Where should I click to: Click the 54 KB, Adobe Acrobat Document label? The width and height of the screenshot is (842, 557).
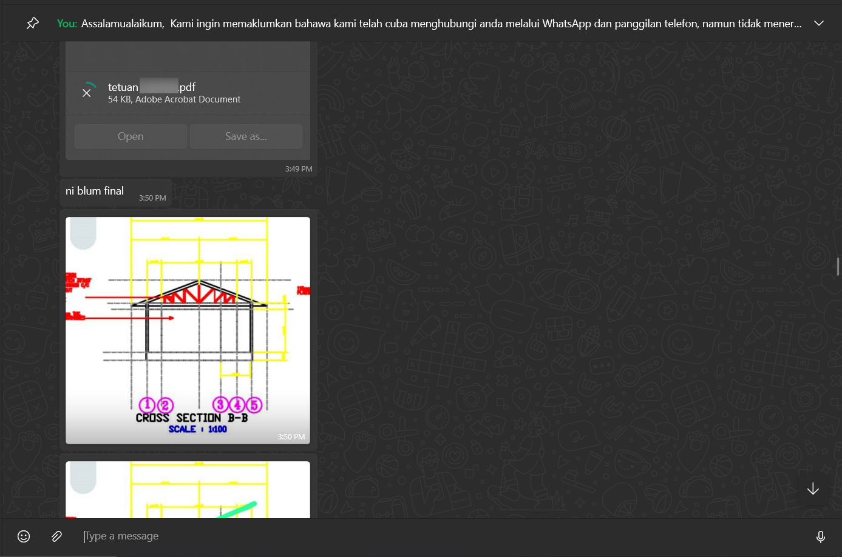[174, 99]
